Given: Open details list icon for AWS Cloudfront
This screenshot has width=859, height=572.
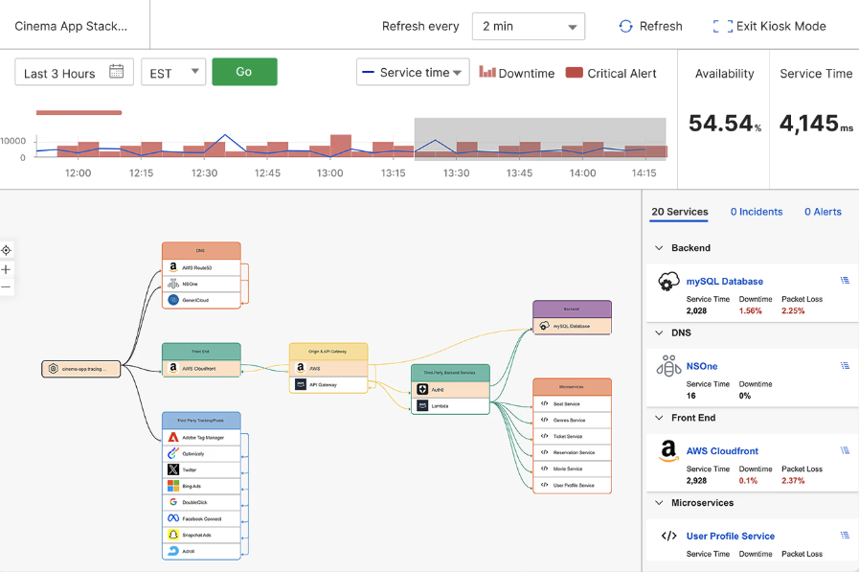Looking at the screenshot, I should point(845,450).
